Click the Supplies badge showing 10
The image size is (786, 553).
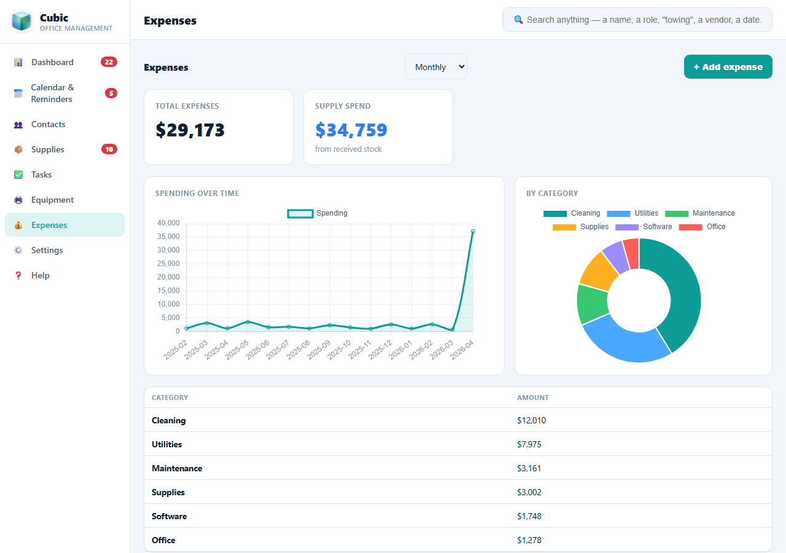[x=109, y=149]
